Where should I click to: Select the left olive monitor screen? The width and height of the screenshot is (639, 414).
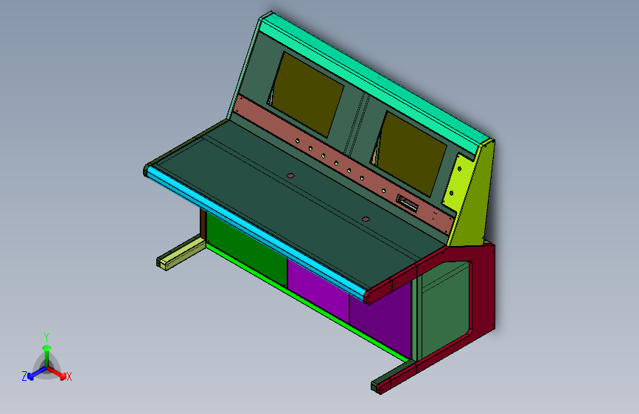coord(307,94)
